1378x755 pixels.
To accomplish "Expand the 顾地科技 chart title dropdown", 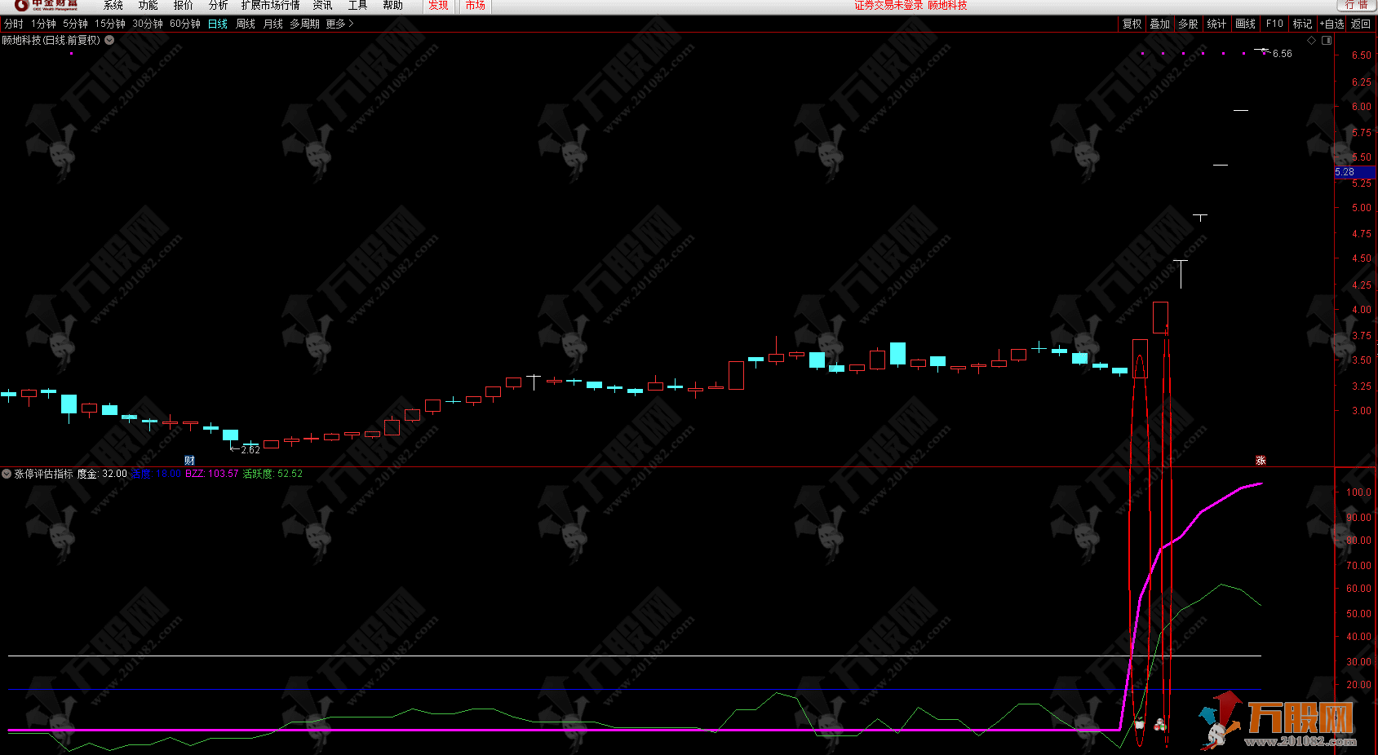I will pos(109,40).
